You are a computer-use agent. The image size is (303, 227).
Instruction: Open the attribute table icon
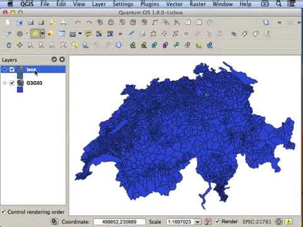[x=61, y=33]
